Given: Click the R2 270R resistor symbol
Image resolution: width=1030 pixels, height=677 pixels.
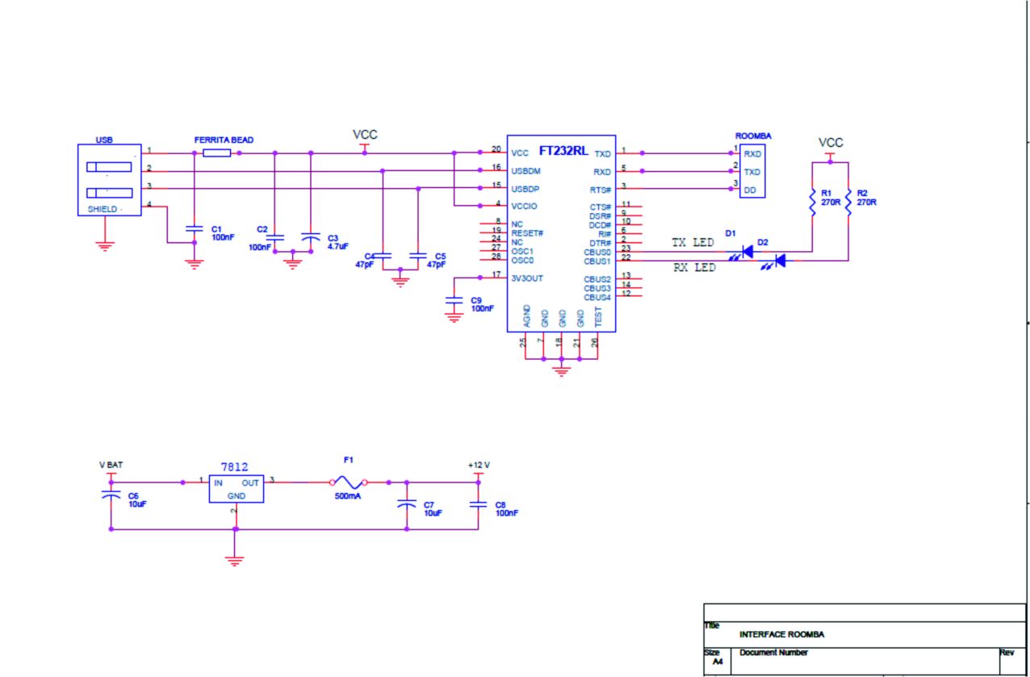Looking at the screenshot, I should click(848, 202).
